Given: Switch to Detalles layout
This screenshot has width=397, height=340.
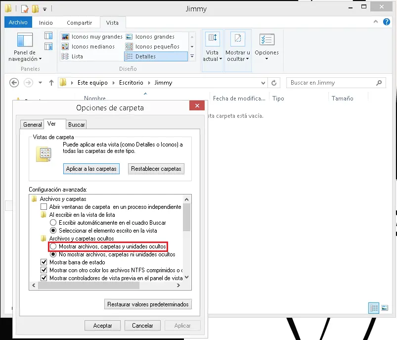Looking at the screenshot, I should (x=156, y=56).
